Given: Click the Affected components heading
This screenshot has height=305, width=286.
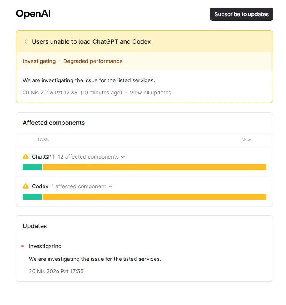Looking at the screenshot, I should coord(54,123).
